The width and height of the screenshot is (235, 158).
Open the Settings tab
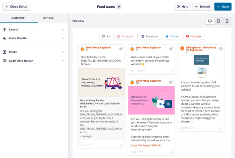(x=48, y=18)
